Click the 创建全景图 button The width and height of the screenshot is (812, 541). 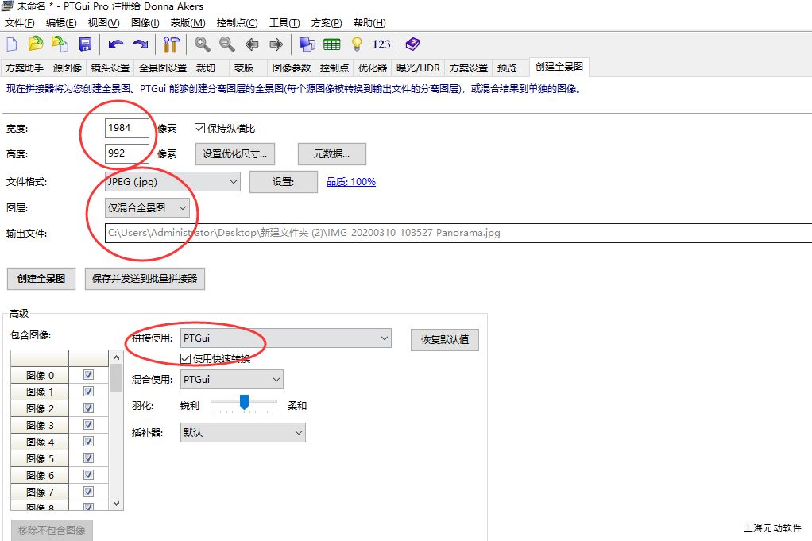coord(41,279)
